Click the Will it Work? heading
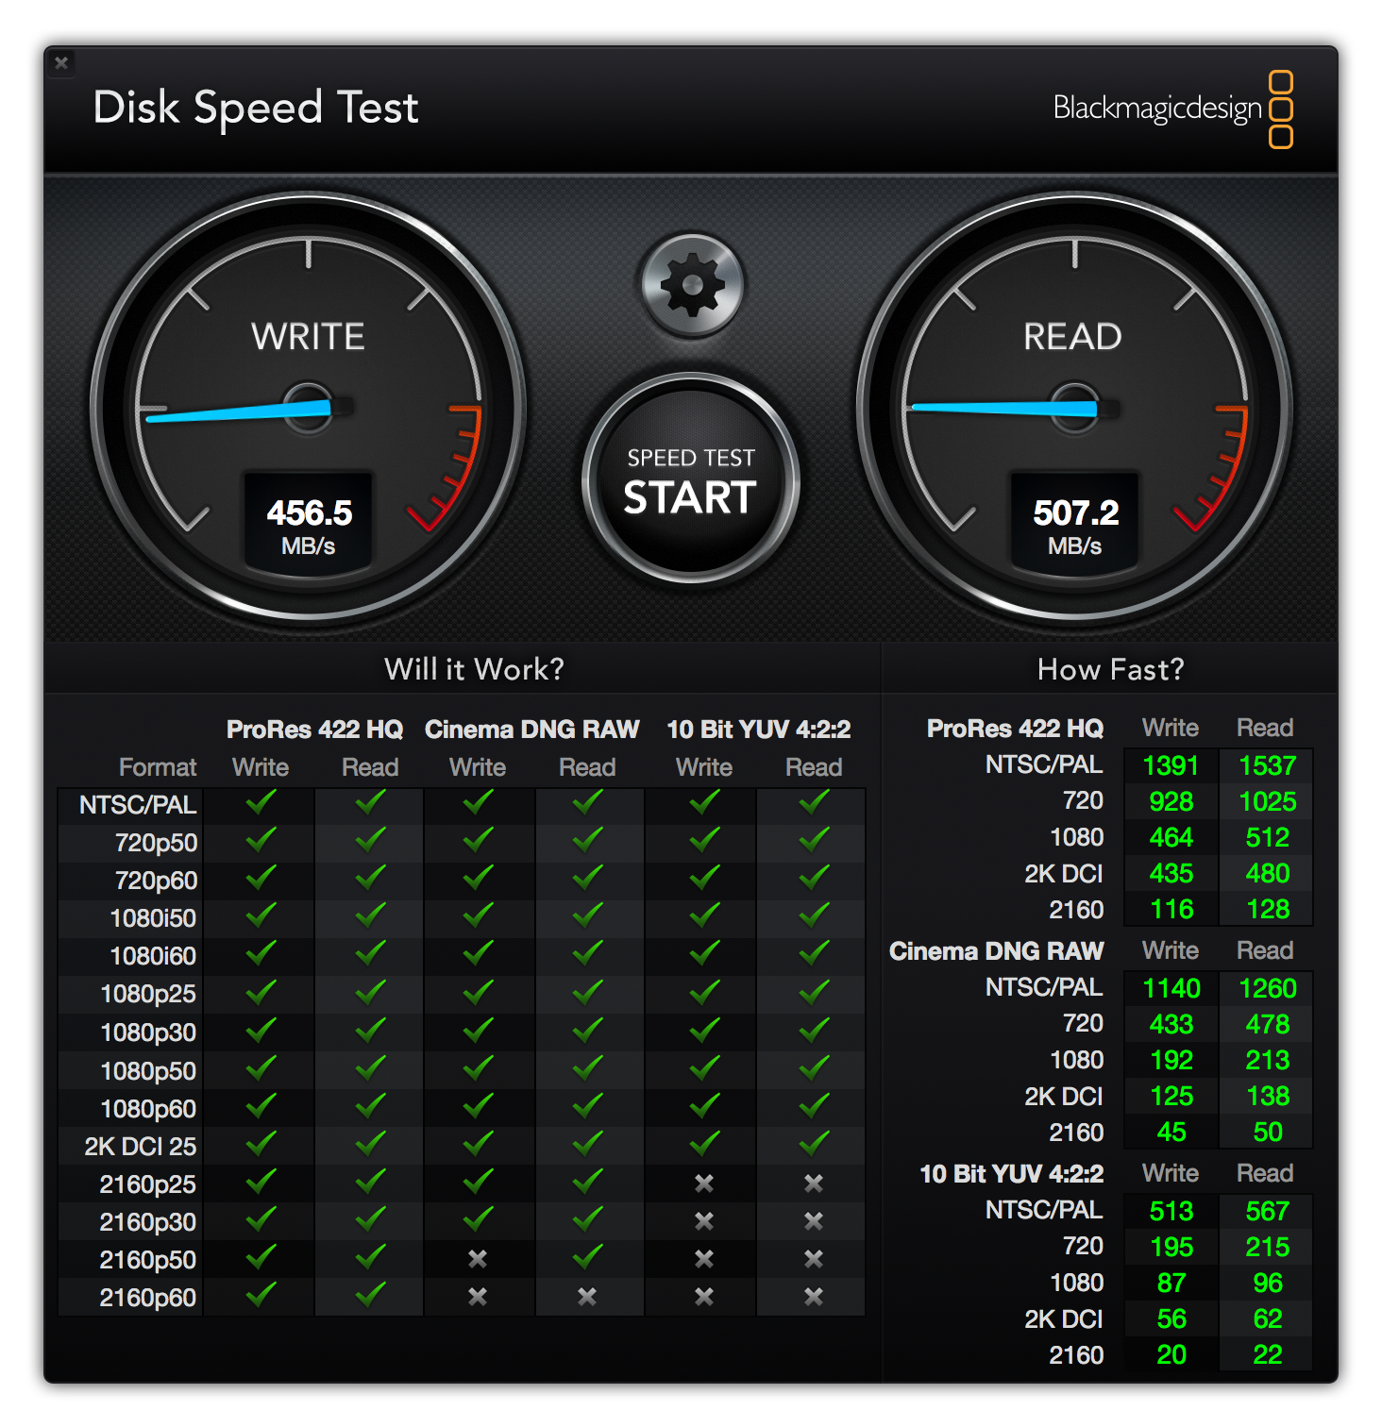This screenshot has height=1427, width=1382. 474,669
